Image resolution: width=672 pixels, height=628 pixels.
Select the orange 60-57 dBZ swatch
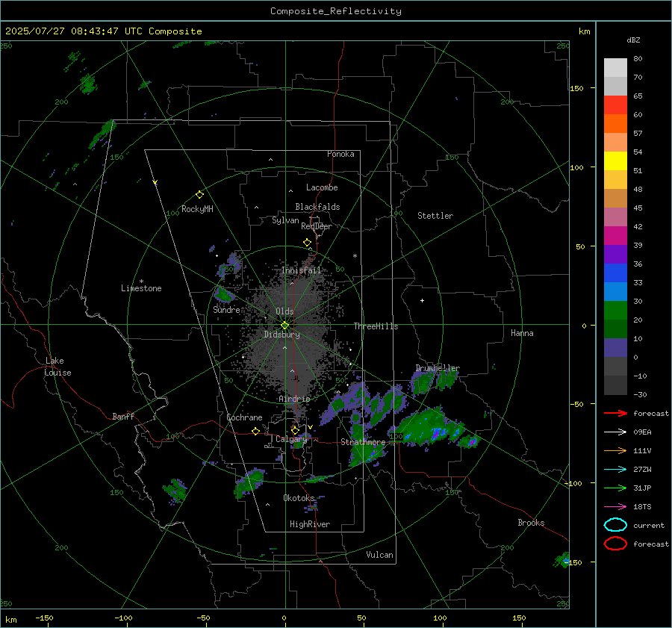615,124
